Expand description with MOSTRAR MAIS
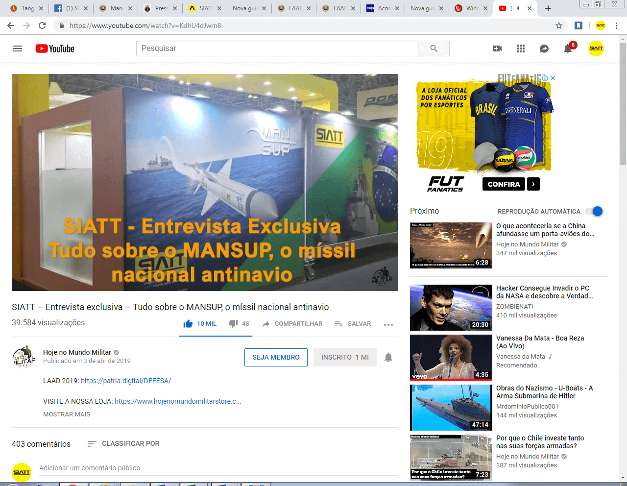The height and width of the screenshot is (486, 627). click(x=67, y=414)
